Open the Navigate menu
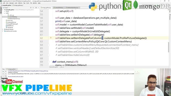This screenshot has width=171, height=96. click(x=11, y=3)
